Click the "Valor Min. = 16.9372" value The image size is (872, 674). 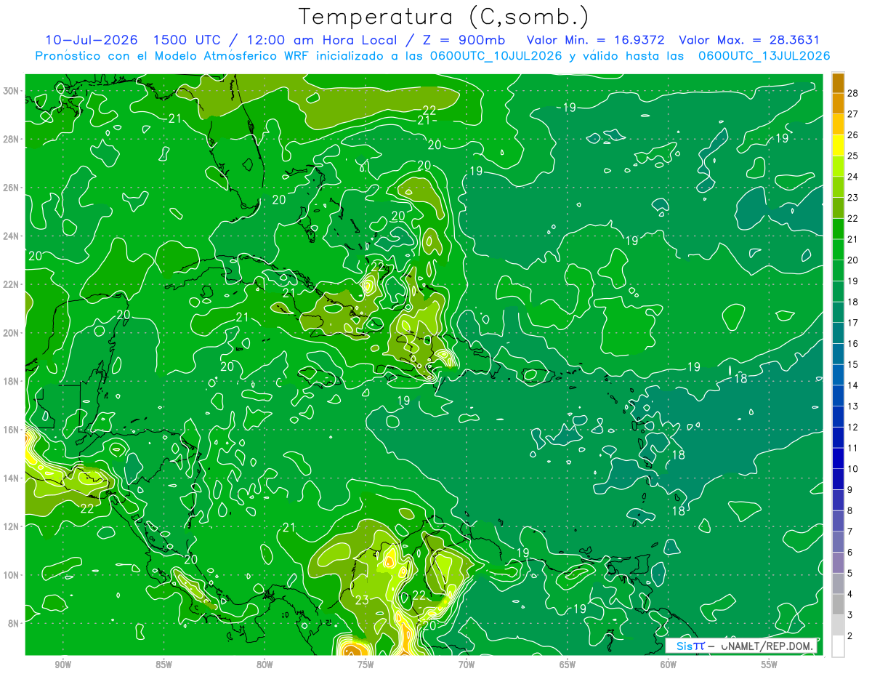[x=595, y=40]
